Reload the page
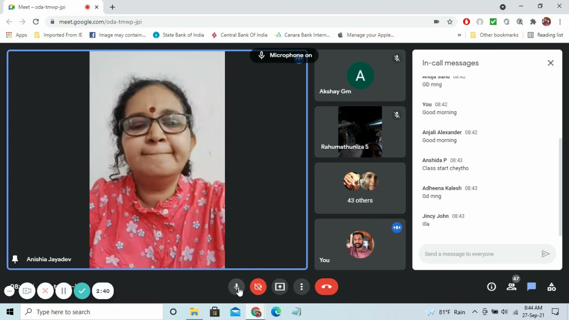The width and height of the screenshot is (569, 320). click(x=36, y=21)
